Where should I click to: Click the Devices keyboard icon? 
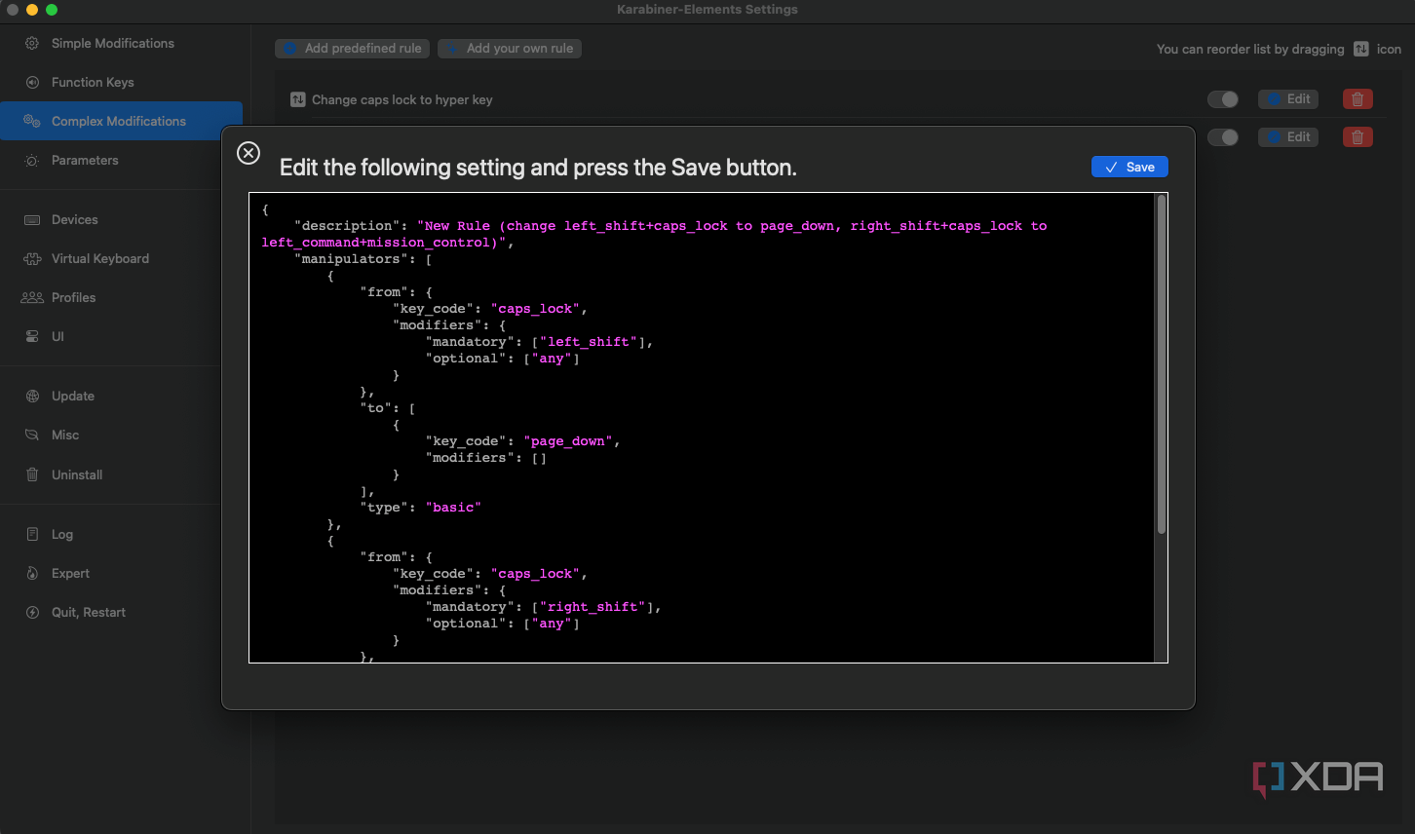(32, 219)
